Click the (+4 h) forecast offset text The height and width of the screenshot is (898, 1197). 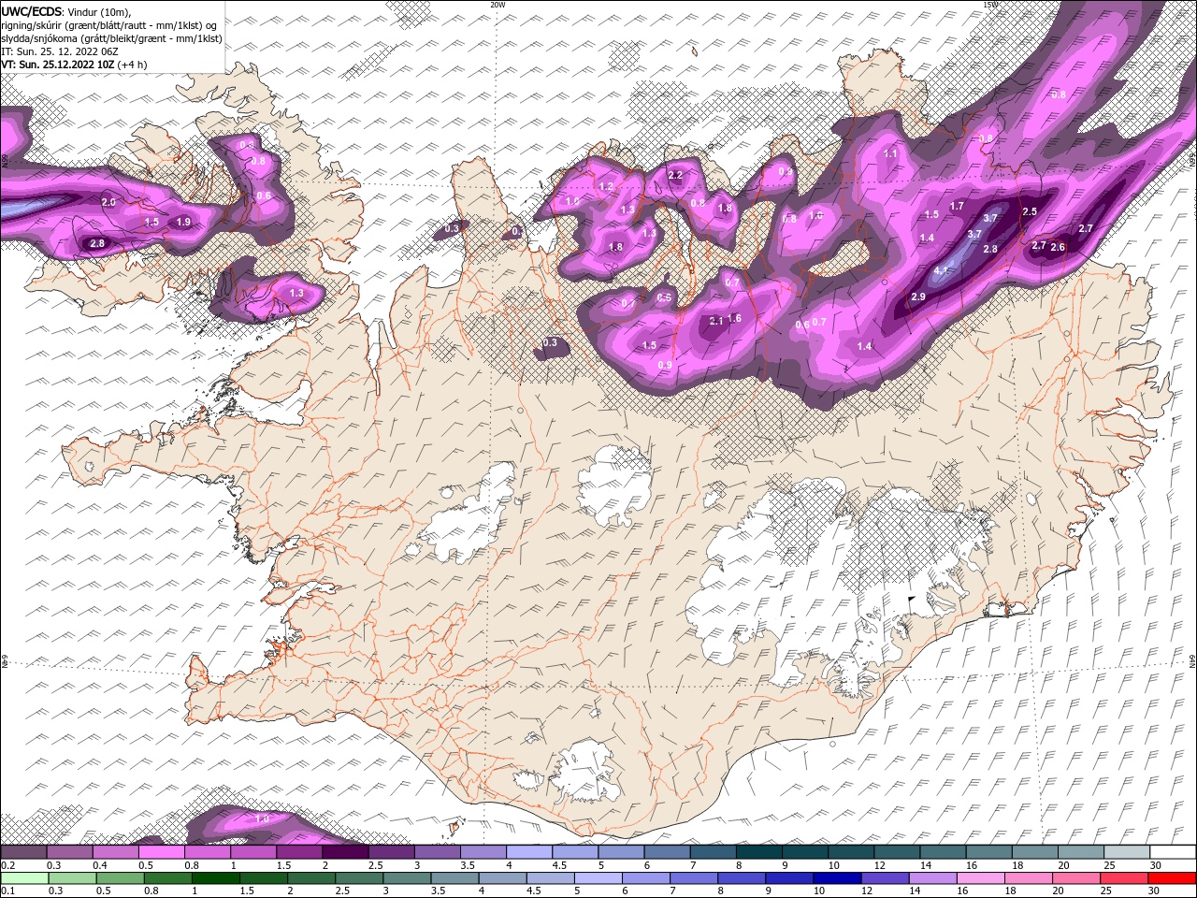click(x=133, y=65)
